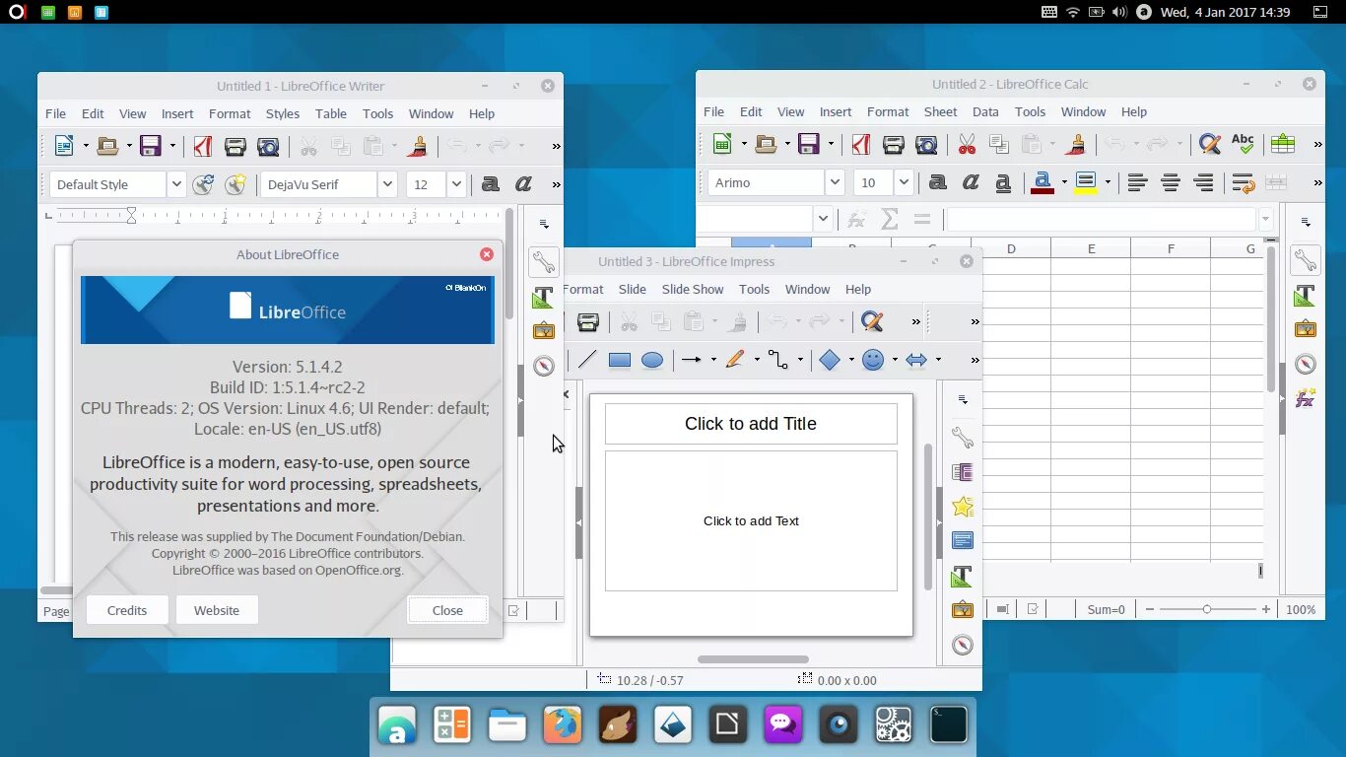
Task: Toggle Wrap Text in Calc toolbar
Action: pyautogui.click(x=1243, y=182)
